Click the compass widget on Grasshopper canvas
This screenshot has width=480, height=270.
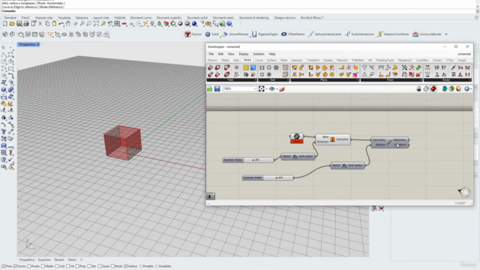point(465,192)
